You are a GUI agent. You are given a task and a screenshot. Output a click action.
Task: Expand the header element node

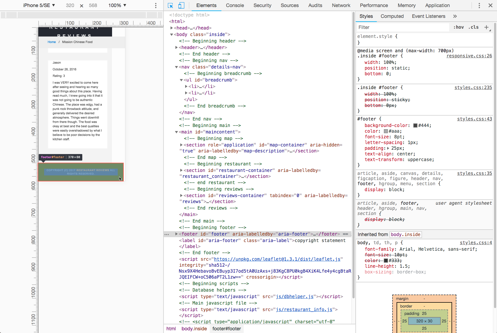(x=176, y=47)
